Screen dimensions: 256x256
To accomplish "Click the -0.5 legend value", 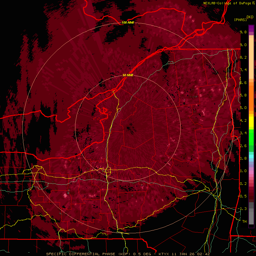I will click(242, 196).
